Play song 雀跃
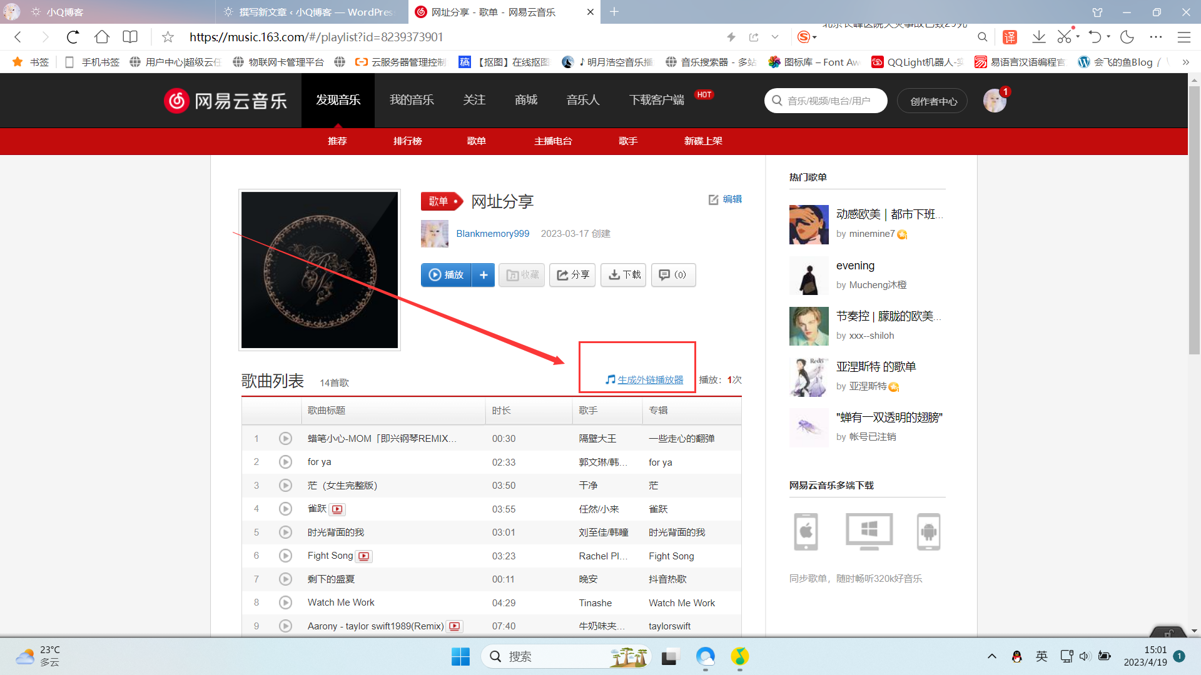The image size is (1201, 675). (x=285, y=509)
